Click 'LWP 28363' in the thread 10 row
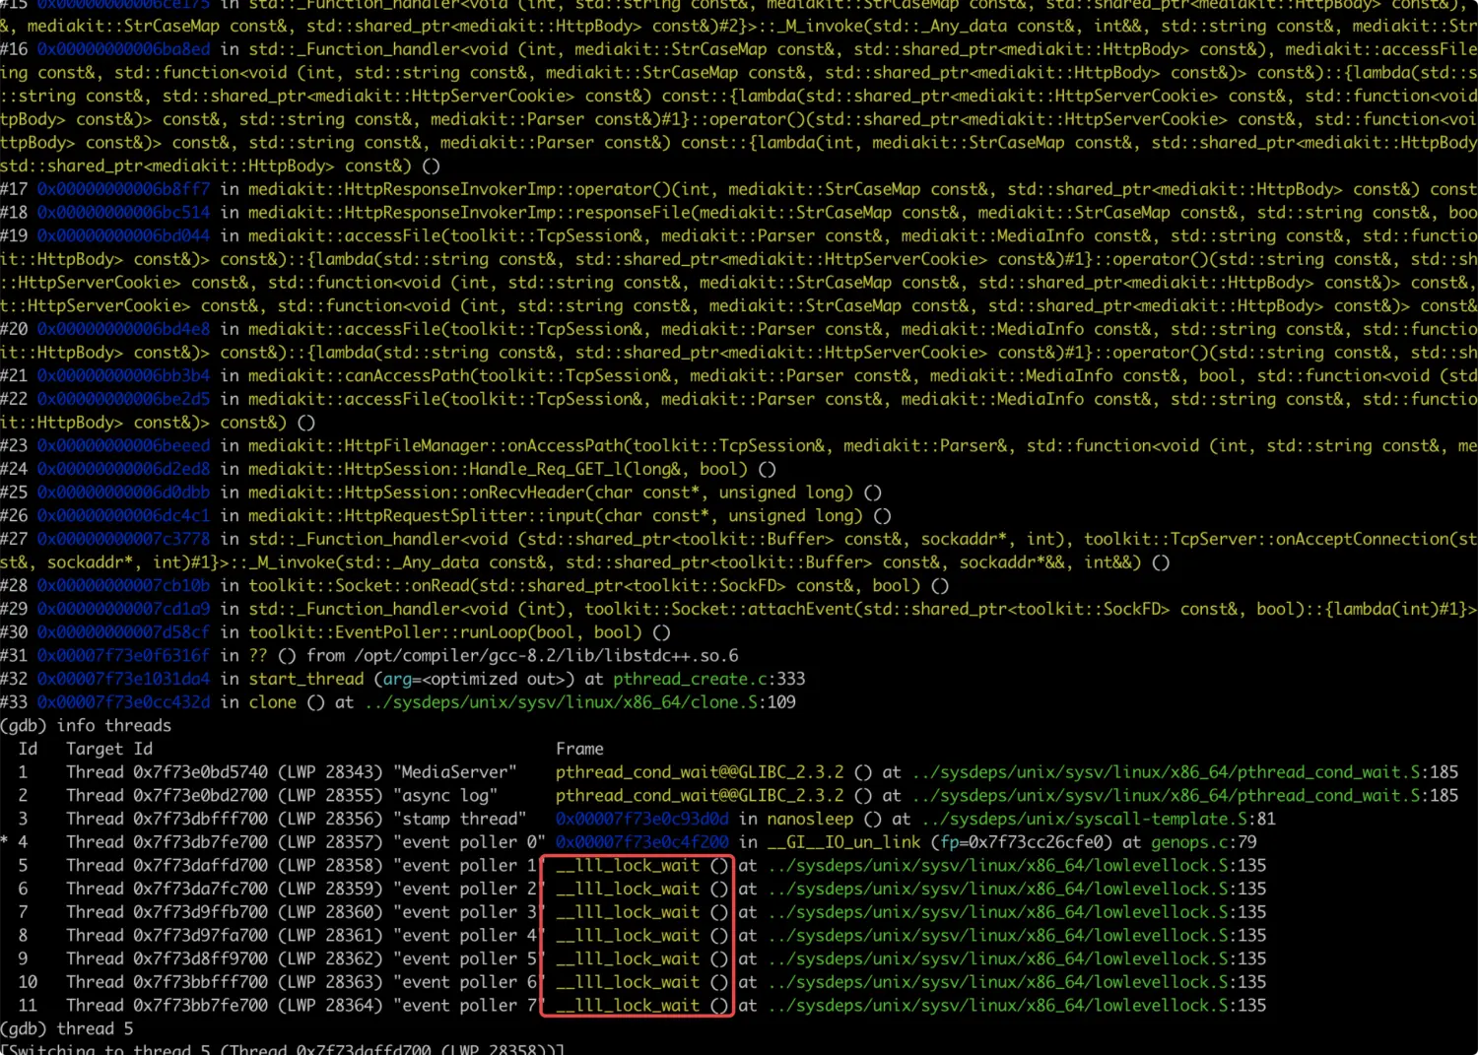The image size is (1478, 1055). tap(332, 981)
